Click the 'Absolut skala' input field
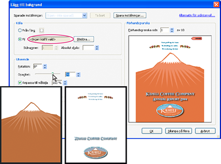Screen dimensions: 221x164 pyautogui.click(x=88, y=48)
